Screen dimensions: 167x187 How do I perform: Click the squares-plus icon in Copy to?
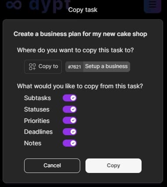pos(32,67)
